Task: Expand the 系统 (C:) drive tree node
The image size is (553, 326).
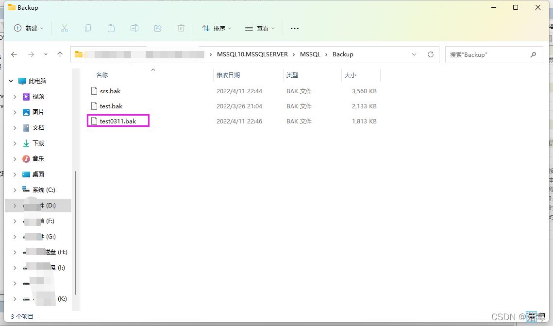Action: (x=15, y=190)
